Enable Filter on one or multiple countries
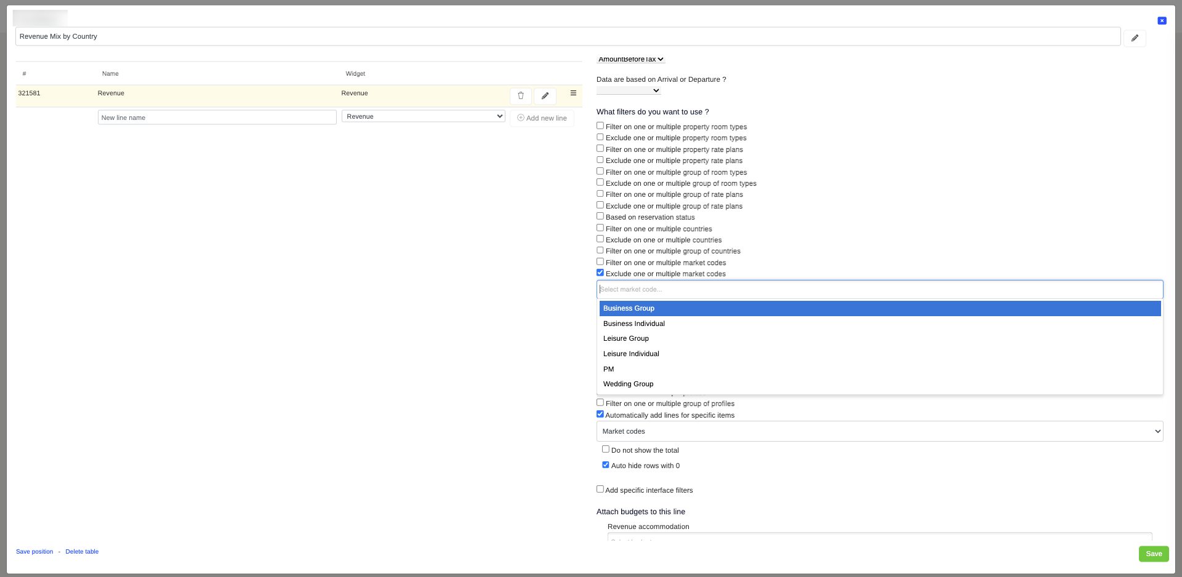 [x=600, y=228]
